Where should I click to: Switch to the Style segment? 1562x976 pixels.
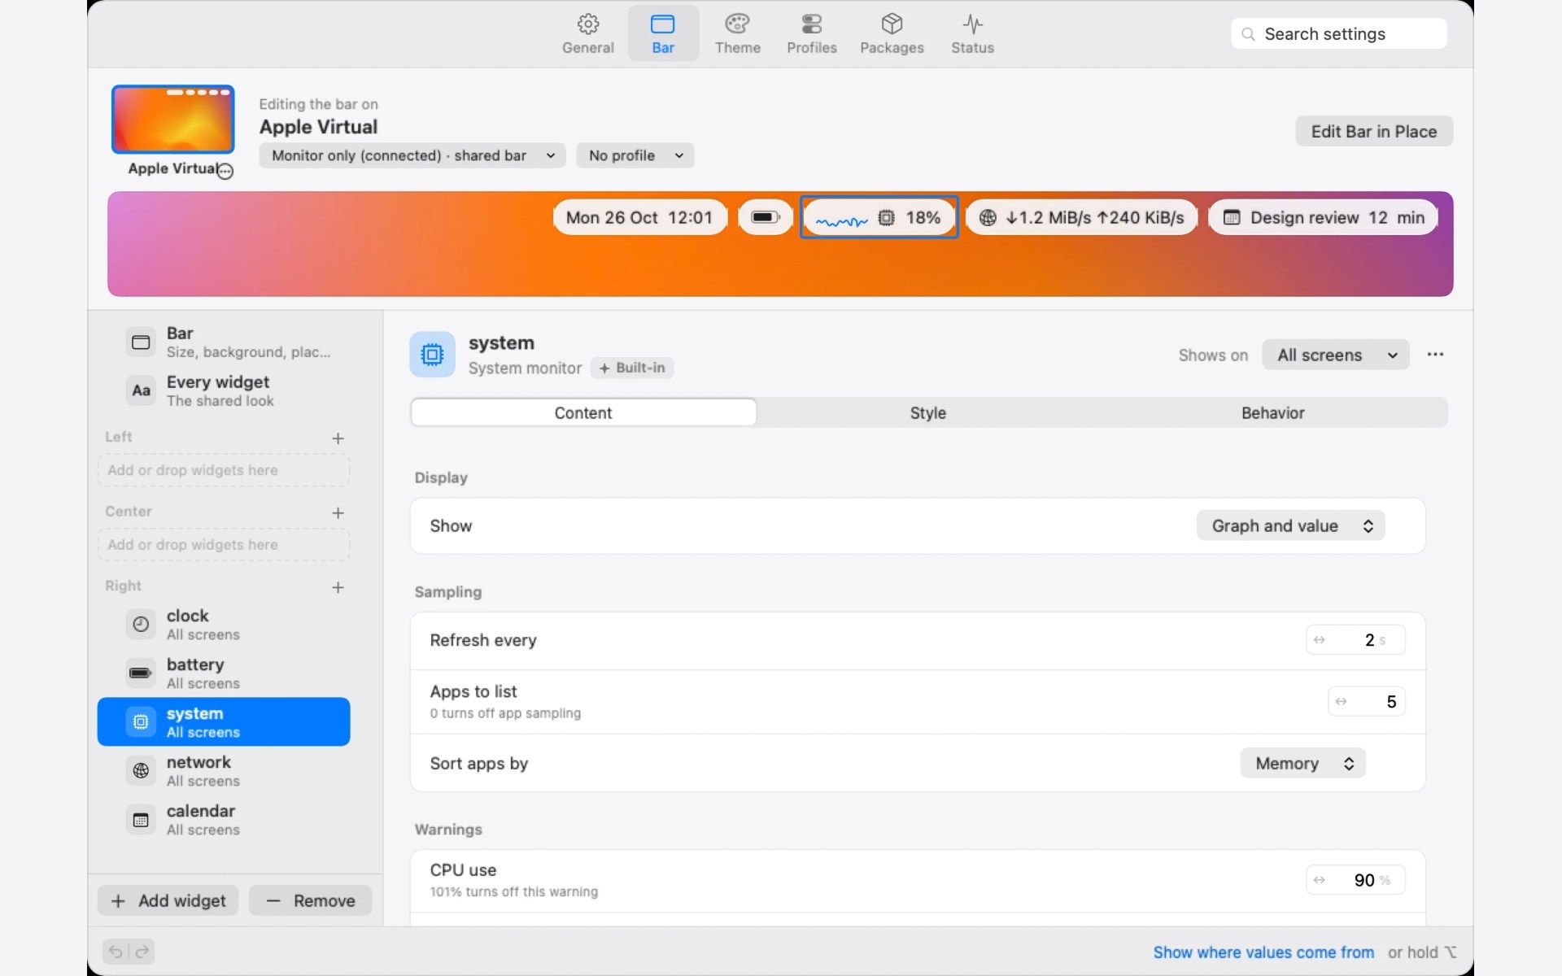click(x=927, y=413)
